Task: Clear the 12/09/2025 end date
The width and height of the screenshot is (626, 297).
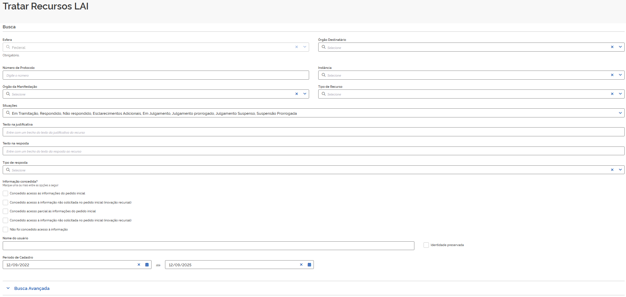Action: 301,265
